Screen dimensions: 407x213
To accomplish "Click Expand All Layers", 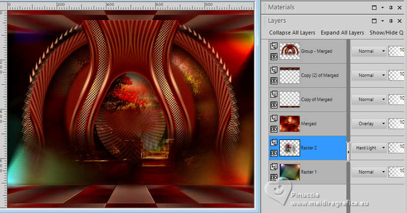I will [342, 33].
